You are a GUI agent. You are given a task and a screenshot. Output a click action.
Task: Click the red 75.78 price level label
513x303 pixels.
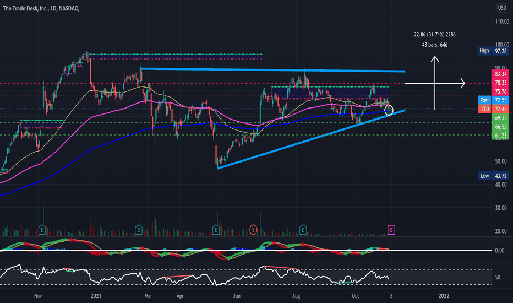(x=500, y=91)
